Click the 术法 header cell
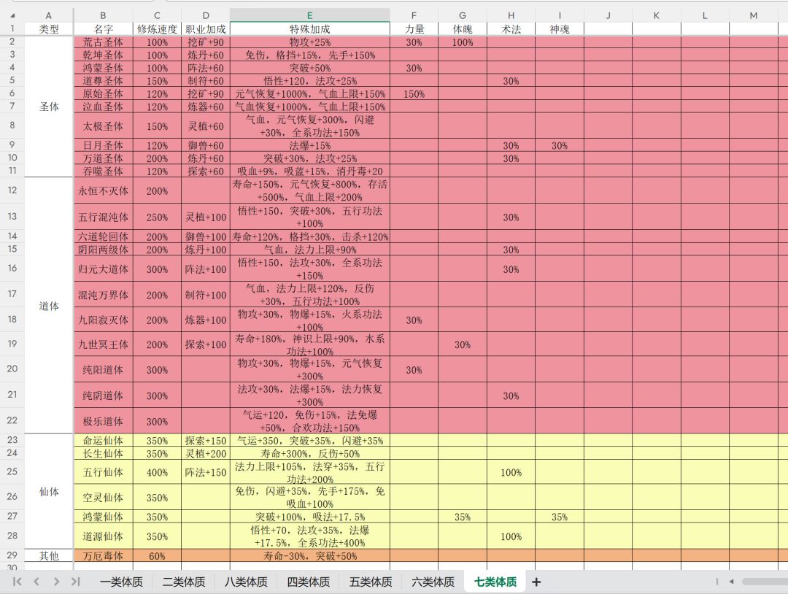 coord(511,29)
